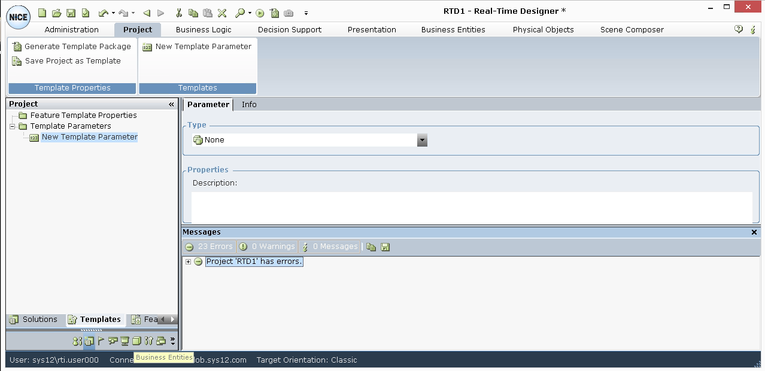Switch to the Solutions panel tab
The height and width of the screenshot is (371, 765).
pyautogui.click(x=34, y=320)
